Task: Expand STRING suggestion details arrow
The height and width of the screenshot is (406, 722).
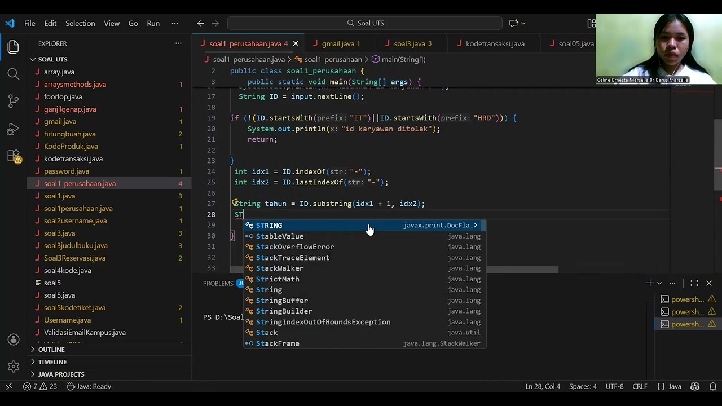Action: [x=475, y=226]
